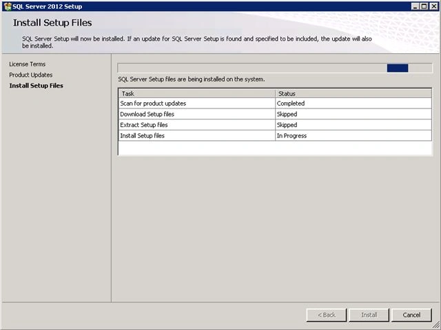Click the Cancel button

pos(411,315)
